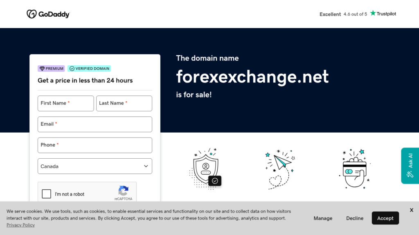Click the black circular checkmark badge below the shield
419x235 pixels.
pos(214,181)
